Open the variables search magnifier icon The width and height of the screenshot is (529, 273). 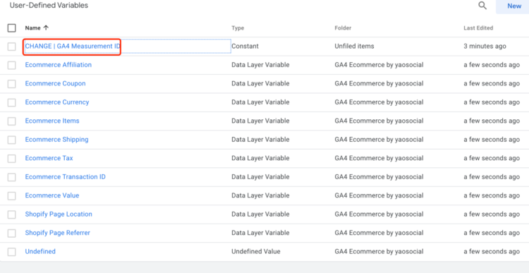(482, 6)
